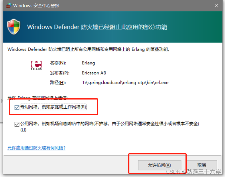The height and width of the screenshot is (177, 225).
Task: Click the 发布者(P): field label
Action: pyautogui.click(x=60, y=73)
